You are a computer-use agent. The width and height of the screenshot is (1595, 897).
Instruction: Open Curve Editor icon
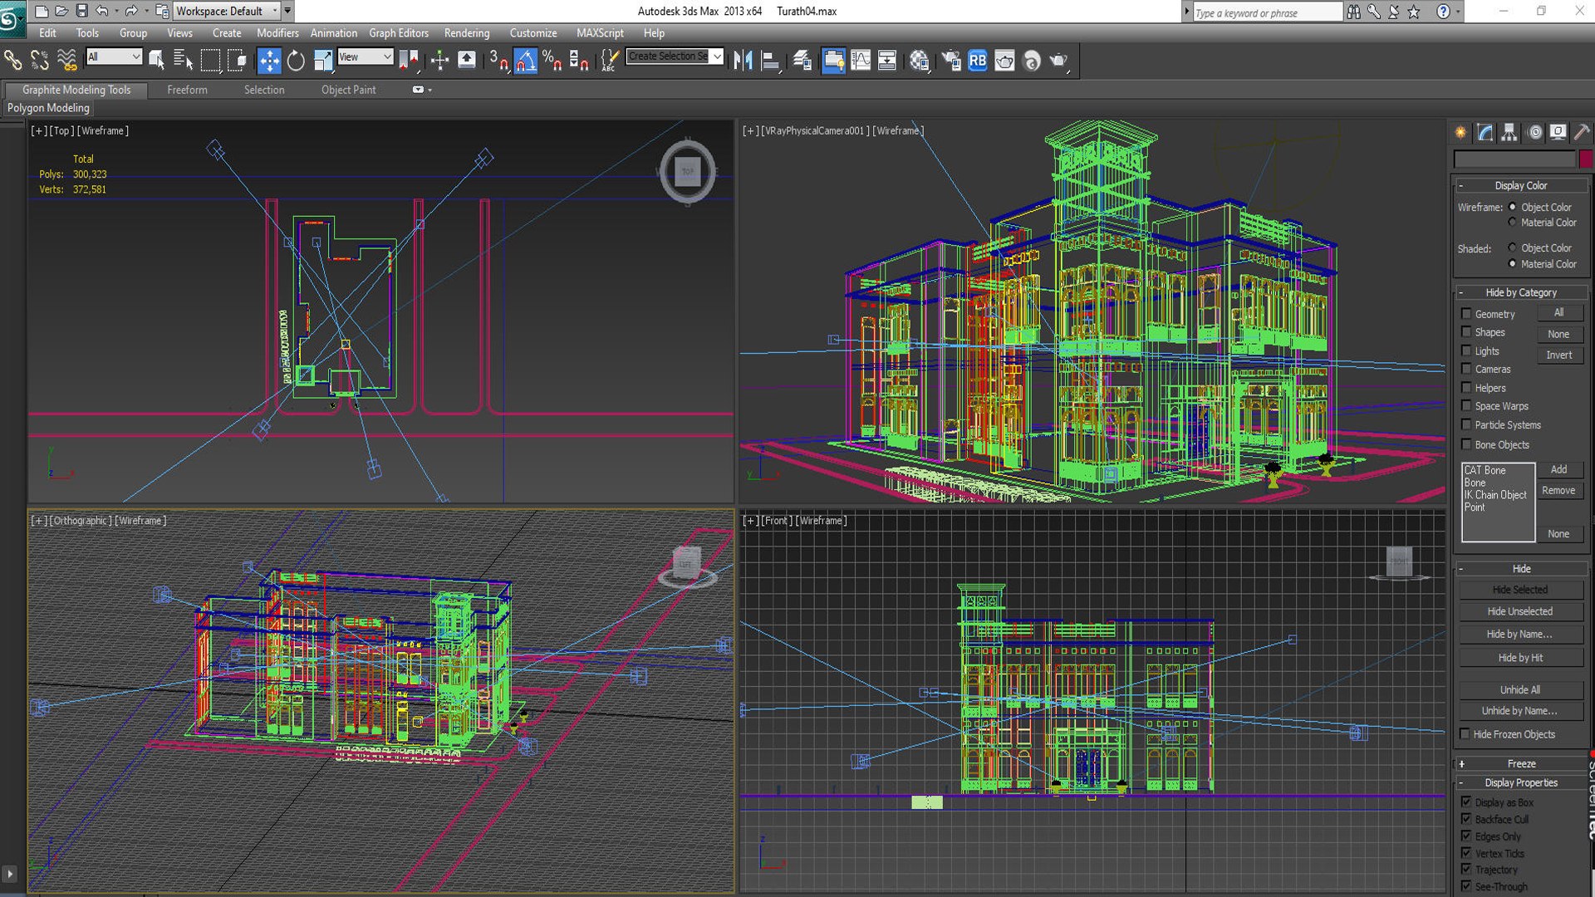click(861, 60)
